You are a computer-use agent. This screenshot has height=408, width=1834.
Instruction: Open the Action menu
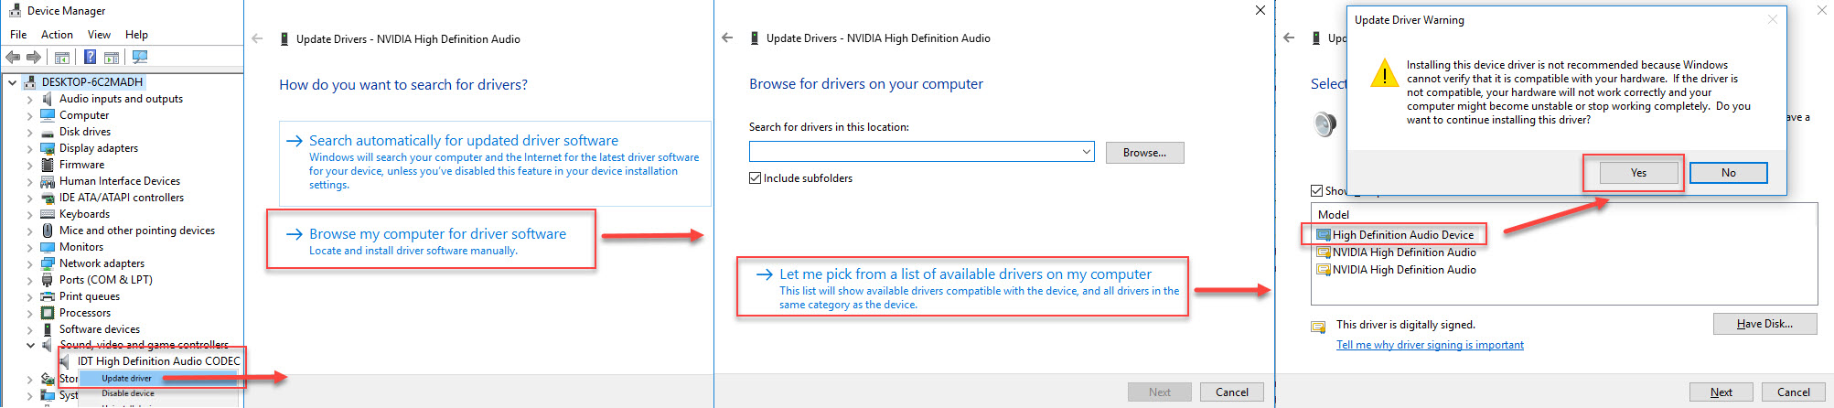[57, 35]
